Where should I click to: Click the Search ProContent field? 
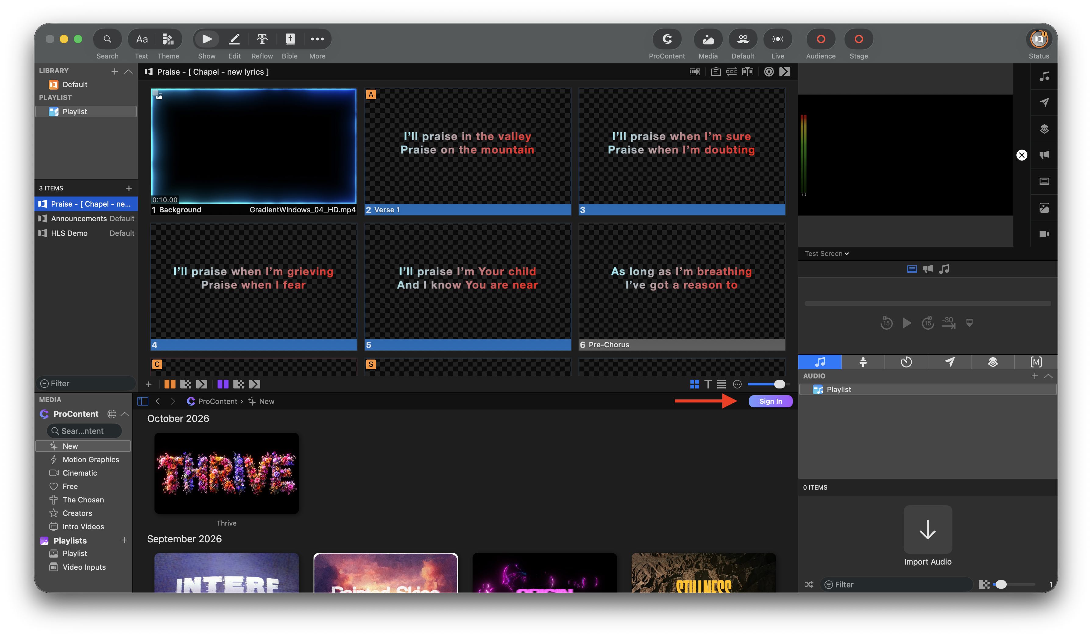tap(84, 431)
